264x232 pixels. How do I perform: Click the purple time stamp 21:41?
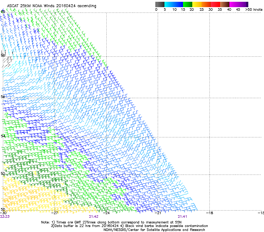click(182, 217)
